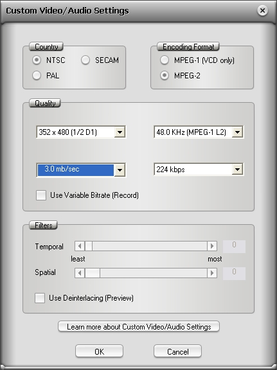Enable Use Variable Bitrate (Record) checkbox
The image size is (277, 370).
coord(41,195)
